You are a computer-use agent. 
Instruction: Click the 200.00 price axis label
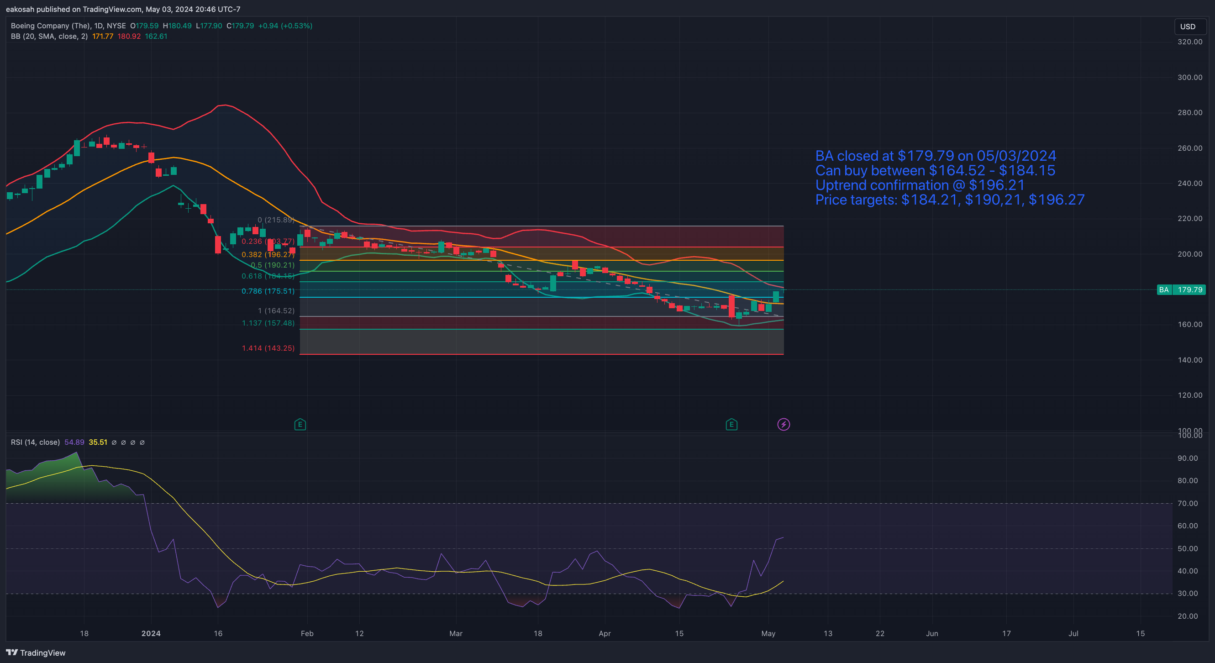coord(1189,254)
